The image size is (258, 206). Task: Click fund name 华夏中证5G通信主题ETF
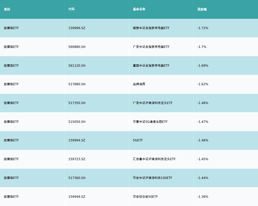150,122
